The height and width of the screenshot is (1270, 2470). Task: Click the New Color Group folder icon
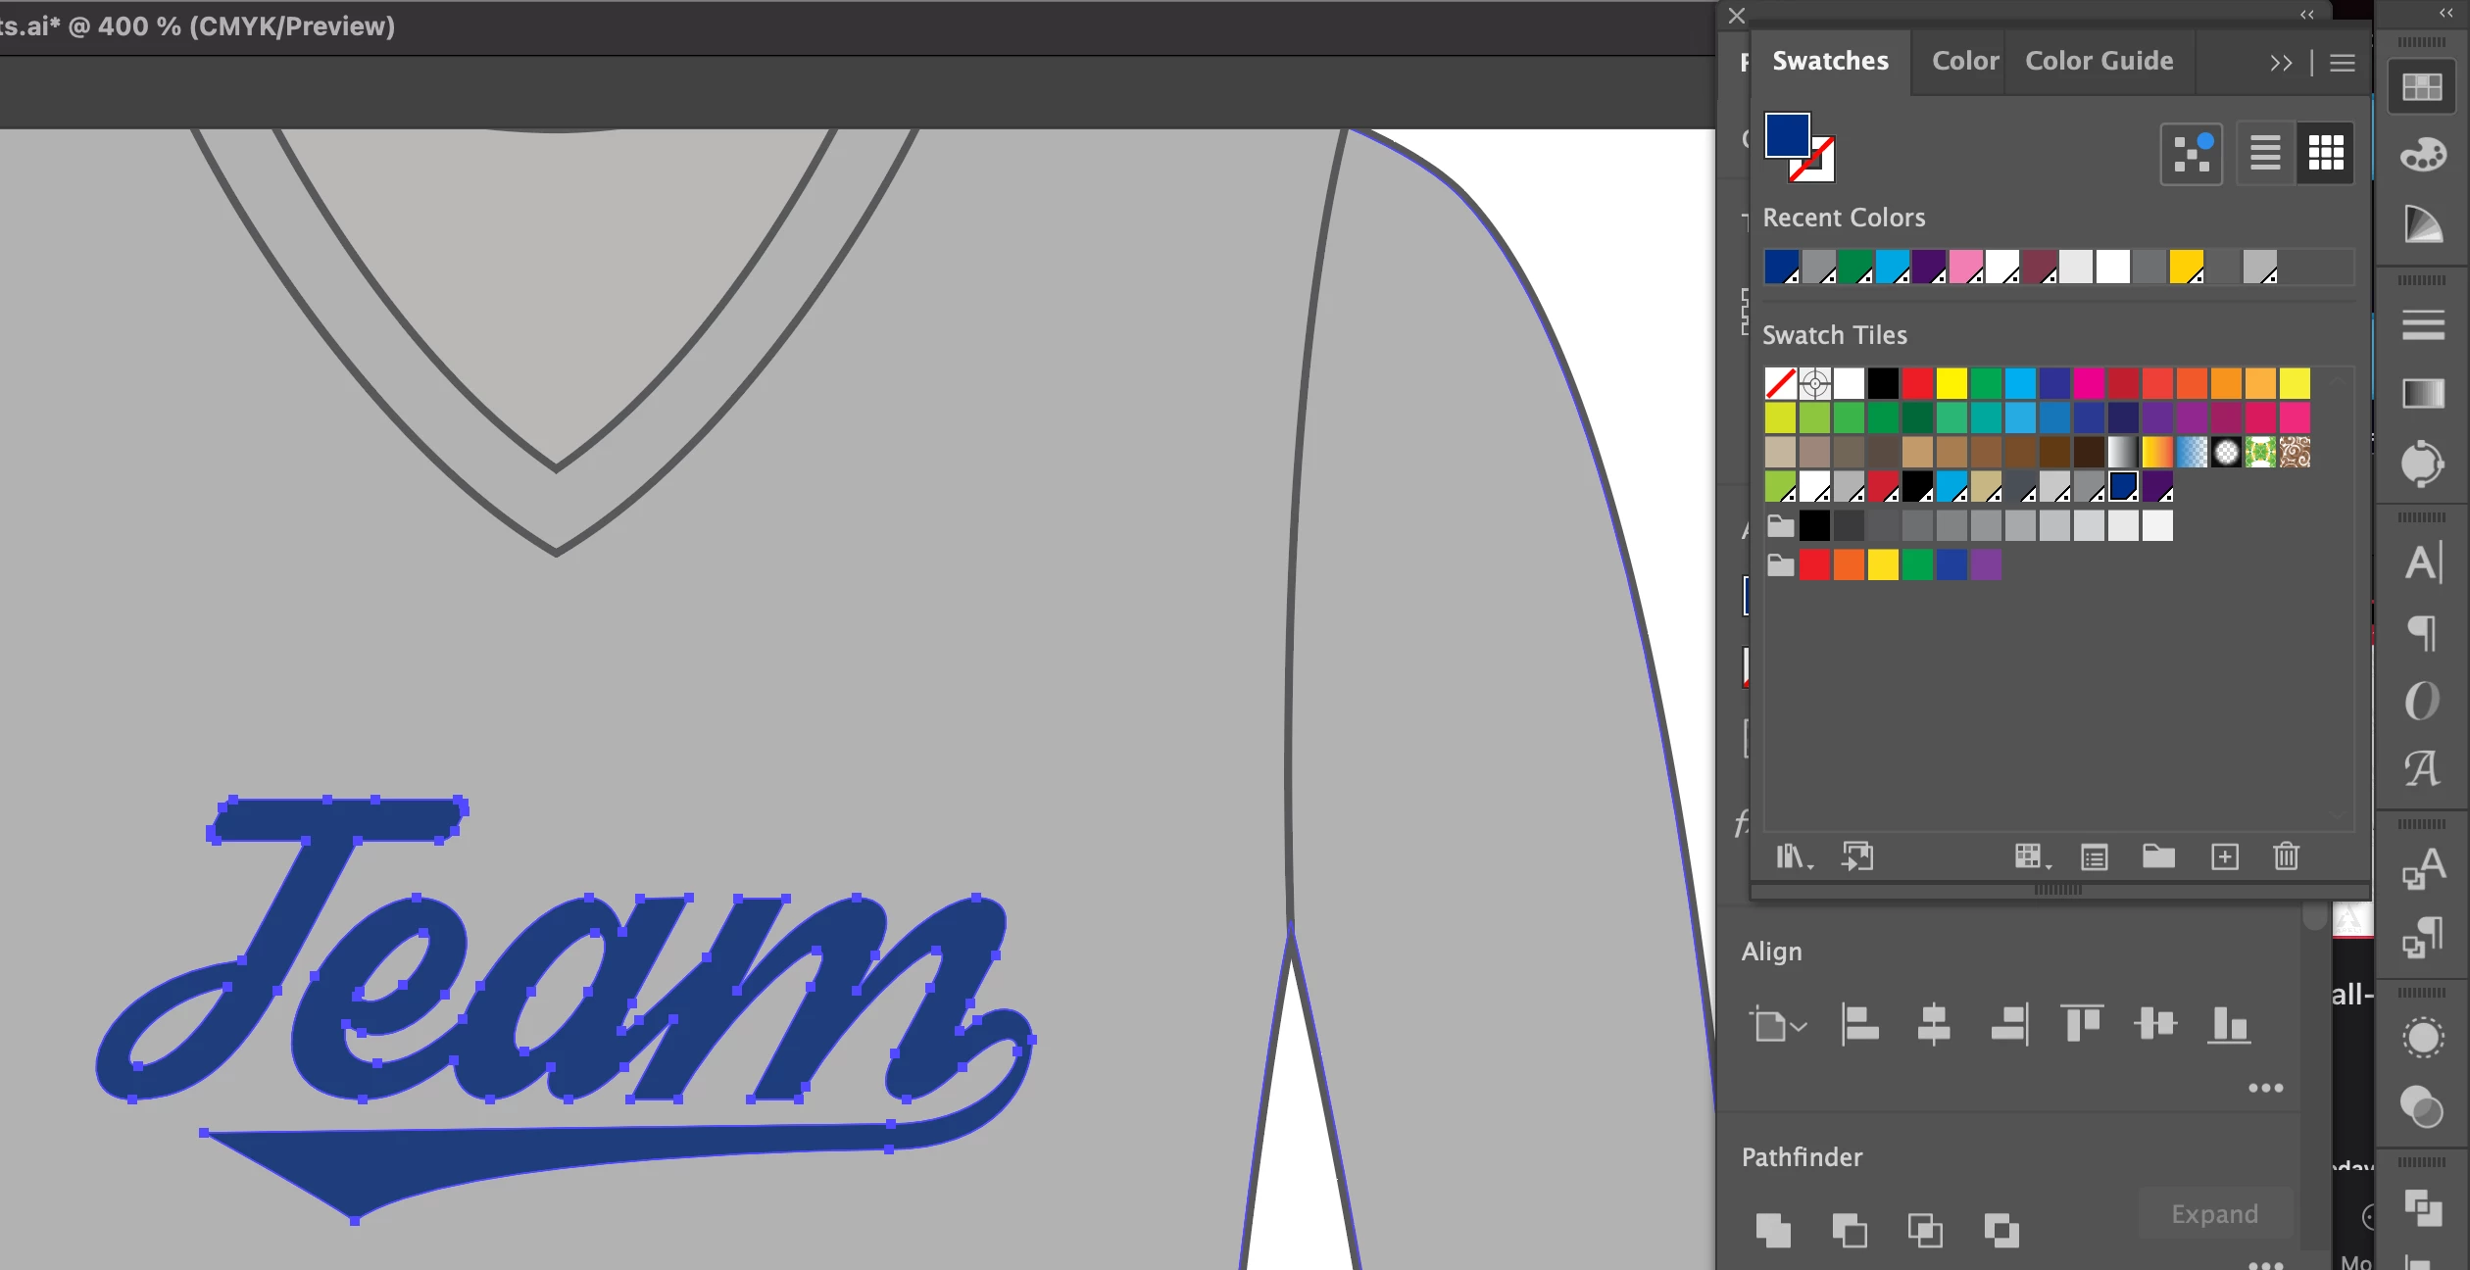pyautogui.click(x=2158, y=857)
